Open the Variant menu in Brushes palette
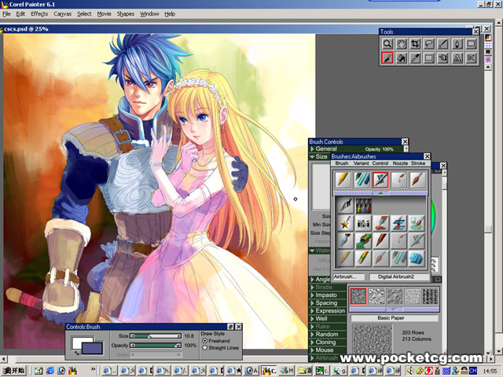The width and height of the screenshot is (503, 377). click(x=361, y=163)
